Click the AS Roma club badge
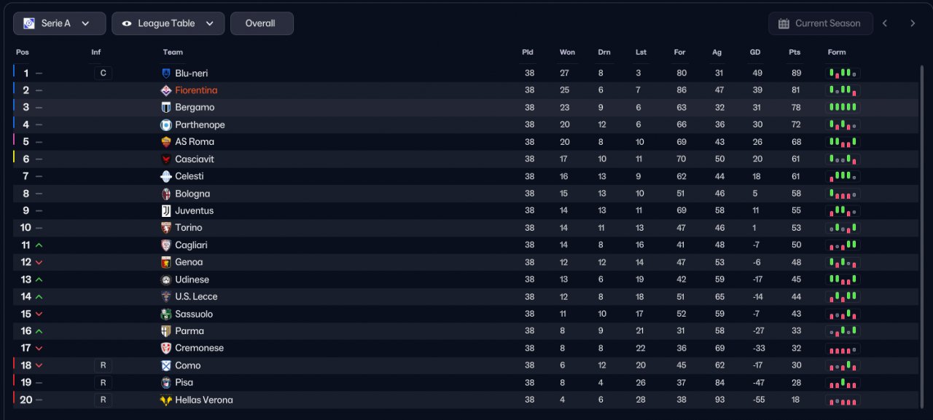This screenshot has width=933, height=420. (166, 142)
